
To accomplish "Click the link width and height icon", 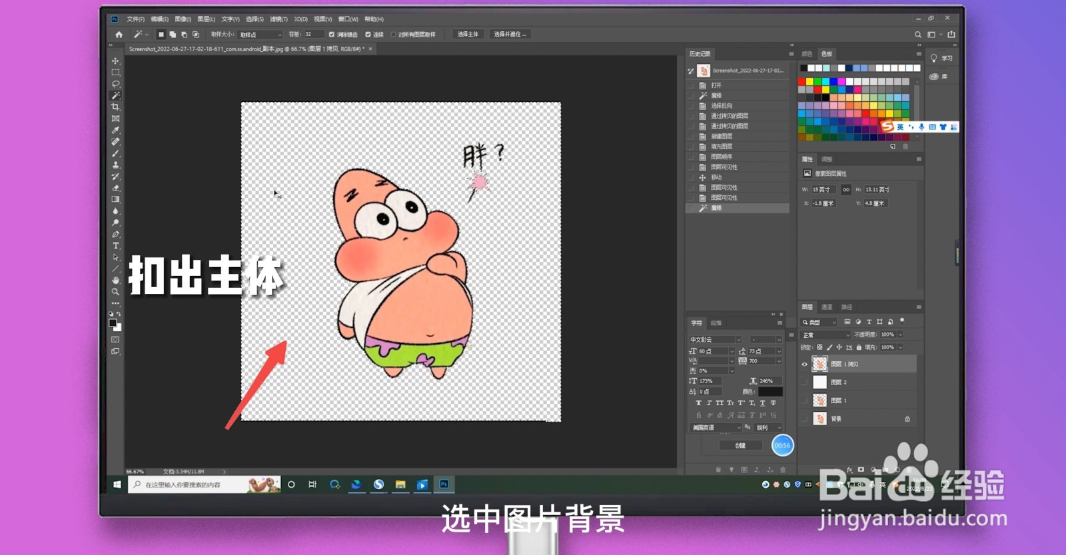I will click(846, 190).
